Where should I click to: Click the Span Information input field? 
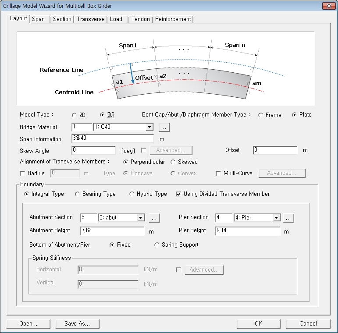tap(112, 139)
